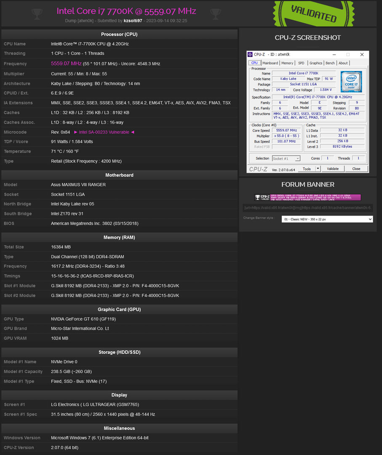Click the Memory (RAM) section header
Image resolution: width=382 pixels, height=455 pixels.
coord(119,237)
